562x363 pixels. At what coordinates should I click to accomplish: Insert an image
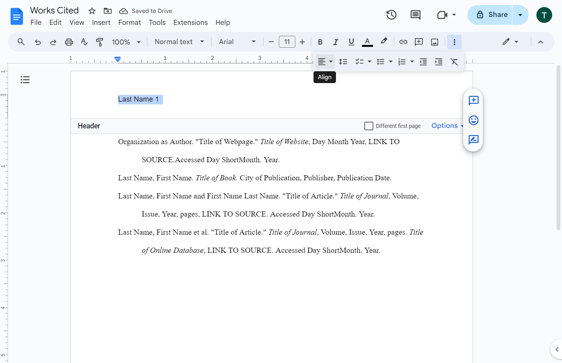tap(435, 42)
